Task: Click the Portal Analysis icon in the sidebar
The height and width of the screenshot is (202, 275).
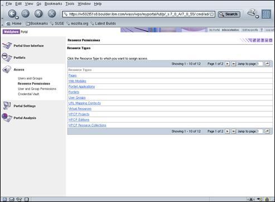Action: coord(7,118)
